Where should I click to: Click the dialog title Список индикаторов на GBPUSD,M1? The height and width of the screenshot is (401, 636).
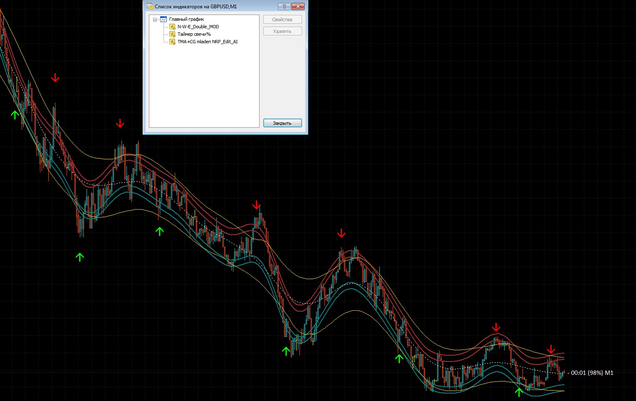click(196, 6)
